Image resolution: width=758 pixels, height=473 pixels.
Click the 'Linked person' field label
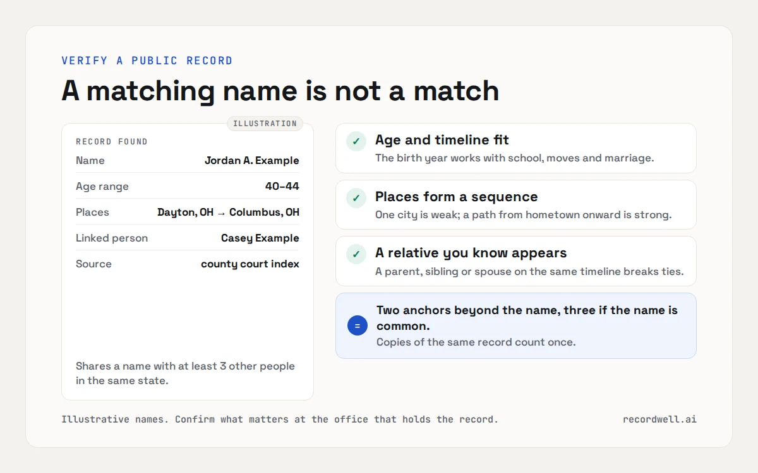click(112, 238)
